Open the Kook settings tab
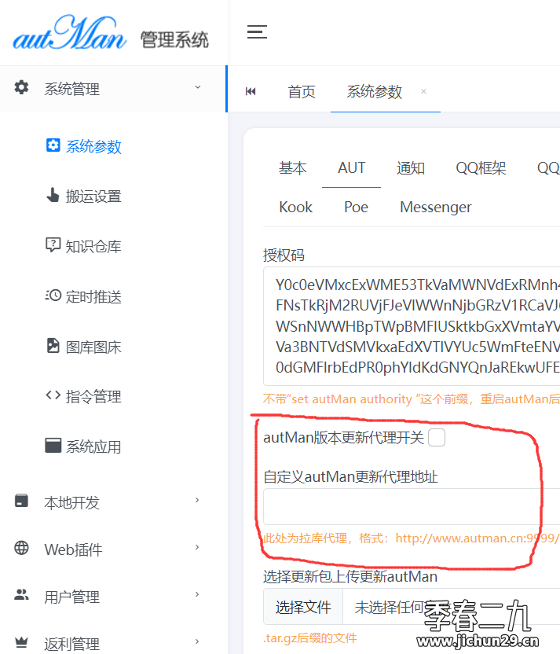Image resolution: width=560 pixels, height=654 pixels. click(x=295, y=207)
